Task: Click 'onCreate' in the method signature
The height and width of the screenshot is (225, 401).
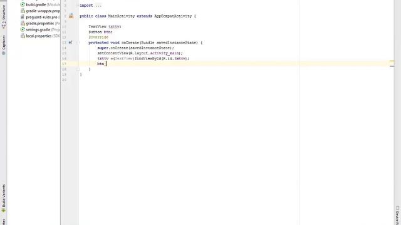Action: tap(130, 42)
